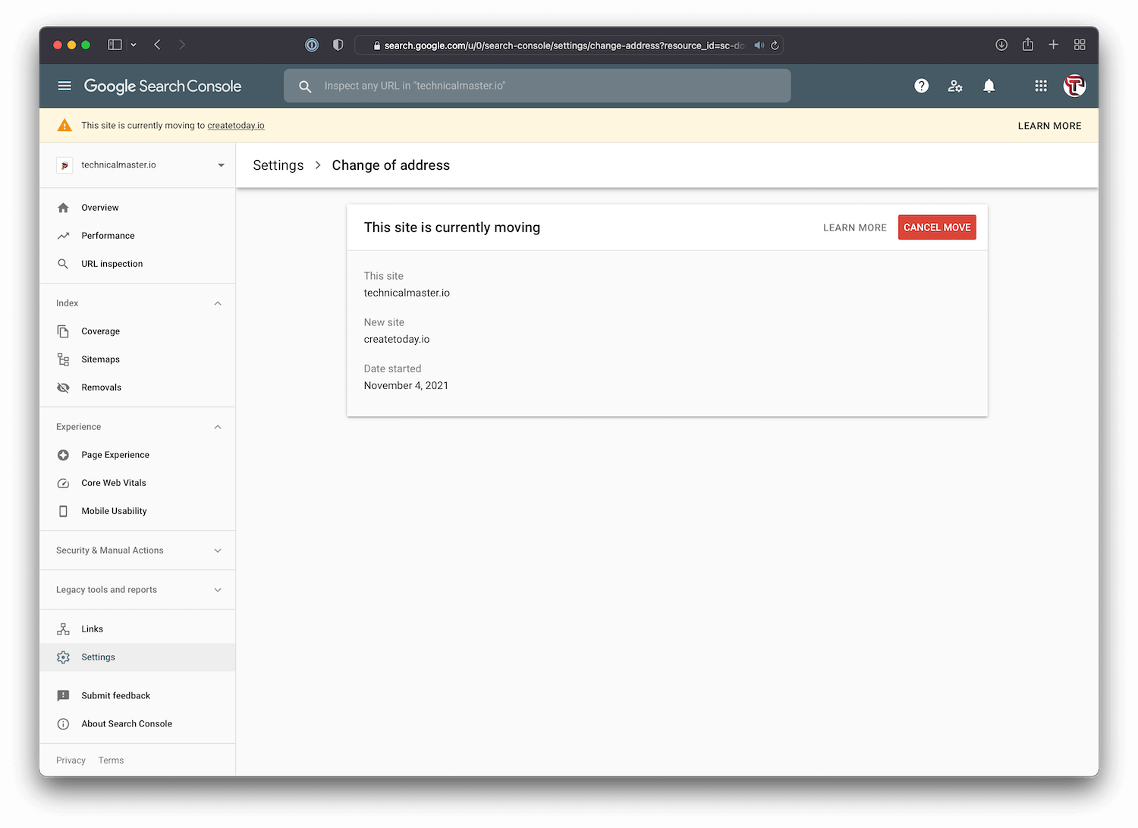Image resolution: width=1138 pixels, height=828 pixels.
Task: Open Users and permissions settings icon
Action: click(x=955, y=86)
